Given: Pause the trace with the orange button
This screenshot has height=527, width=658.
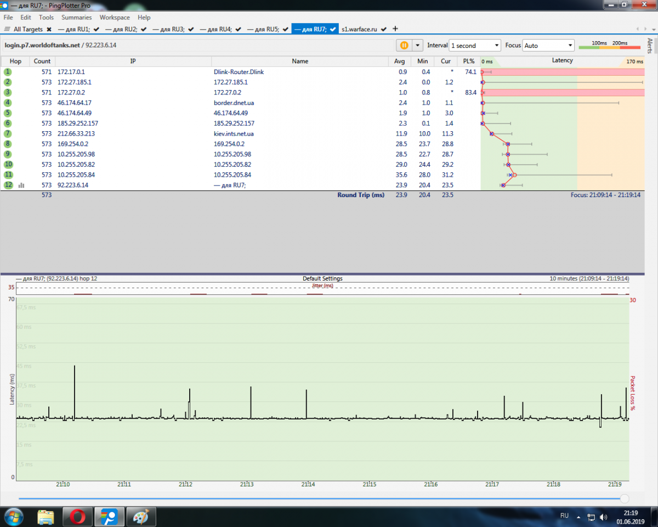Looking at the screenshot, I should pyautogui.click(x=404, y=46).
